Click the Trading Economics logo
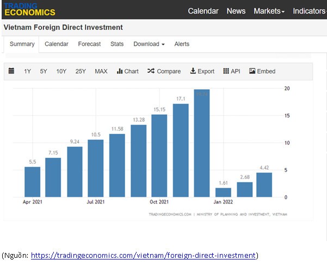 coord(29,9)
